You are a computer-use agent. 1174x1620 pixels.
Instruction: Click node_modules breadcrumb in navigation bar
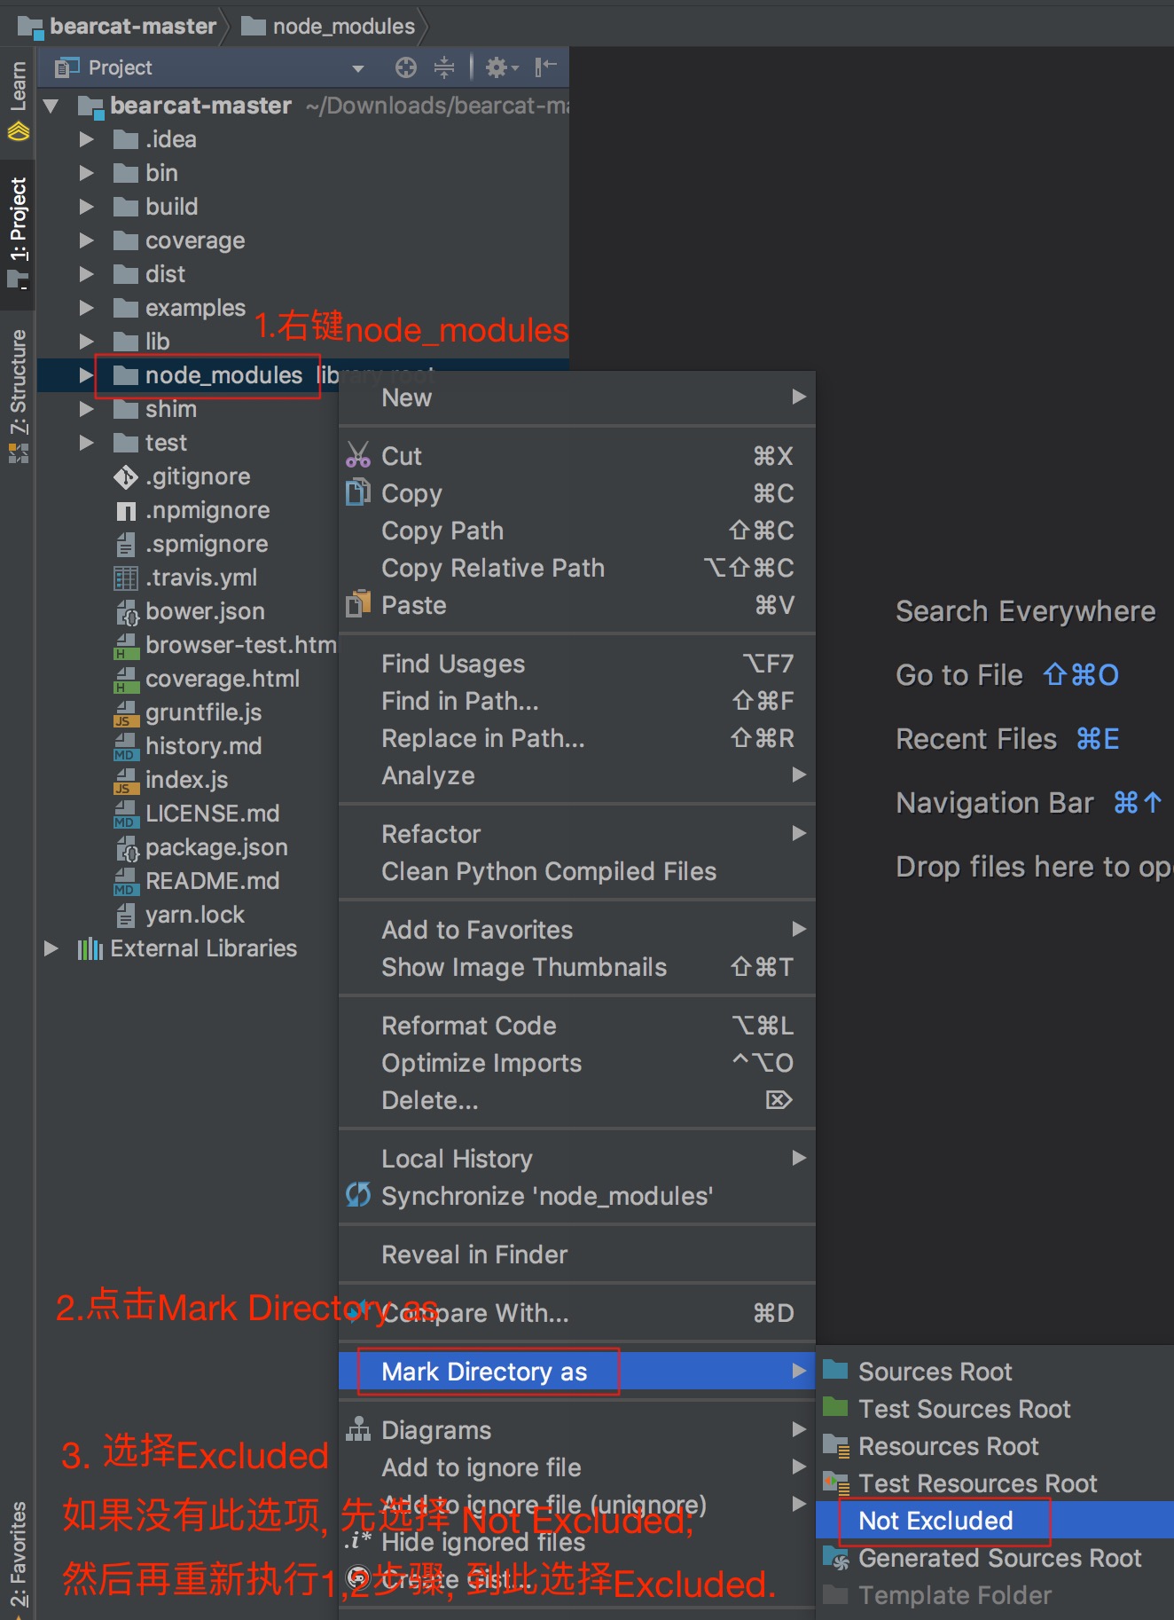pos(343,27)
